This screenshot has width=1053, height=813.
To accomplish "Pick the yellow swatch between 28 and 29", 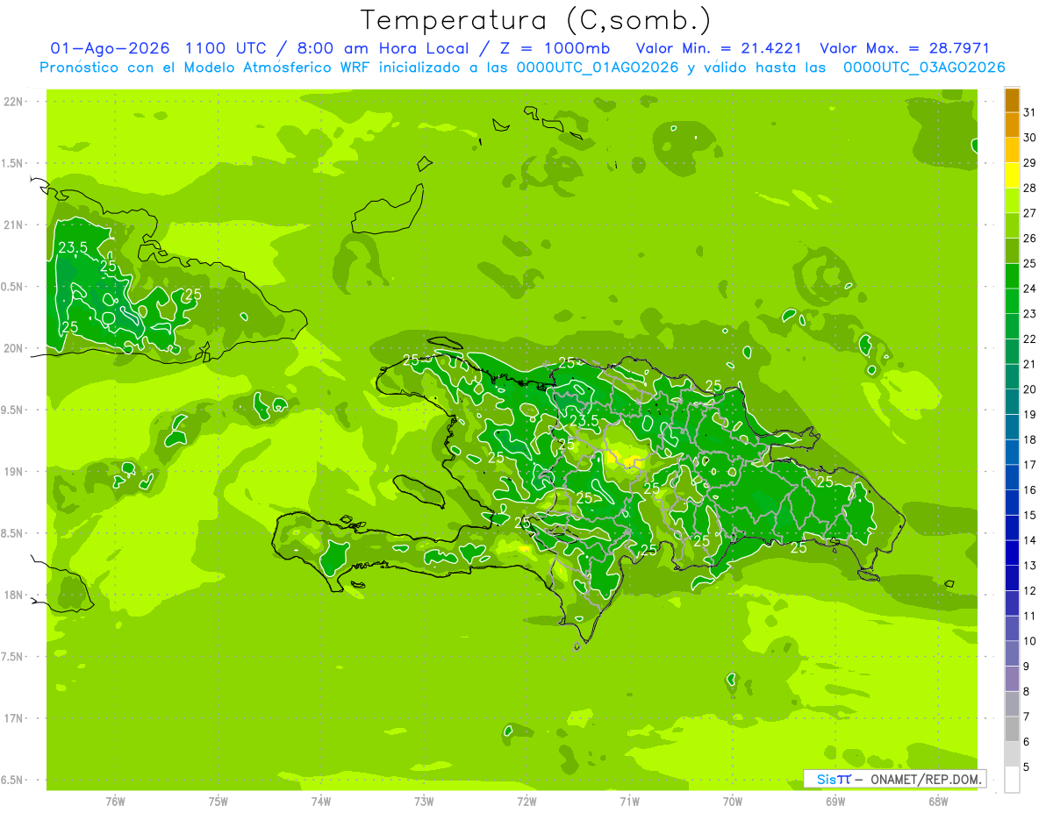I will point(1012,175).
